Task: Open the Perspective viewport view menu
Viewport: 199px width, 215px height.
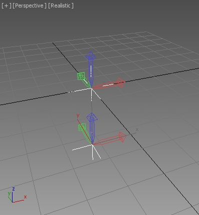Action: [x=30, y=5]
